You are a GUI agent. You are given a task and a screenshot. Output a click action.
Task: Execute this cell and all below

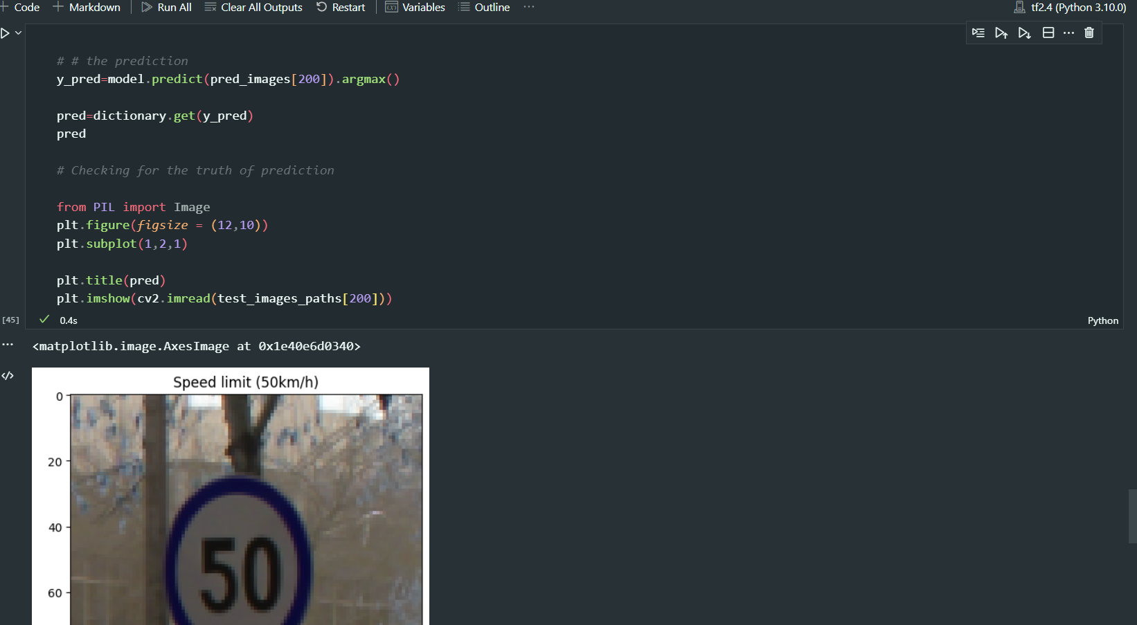(x=1024, y=33)
